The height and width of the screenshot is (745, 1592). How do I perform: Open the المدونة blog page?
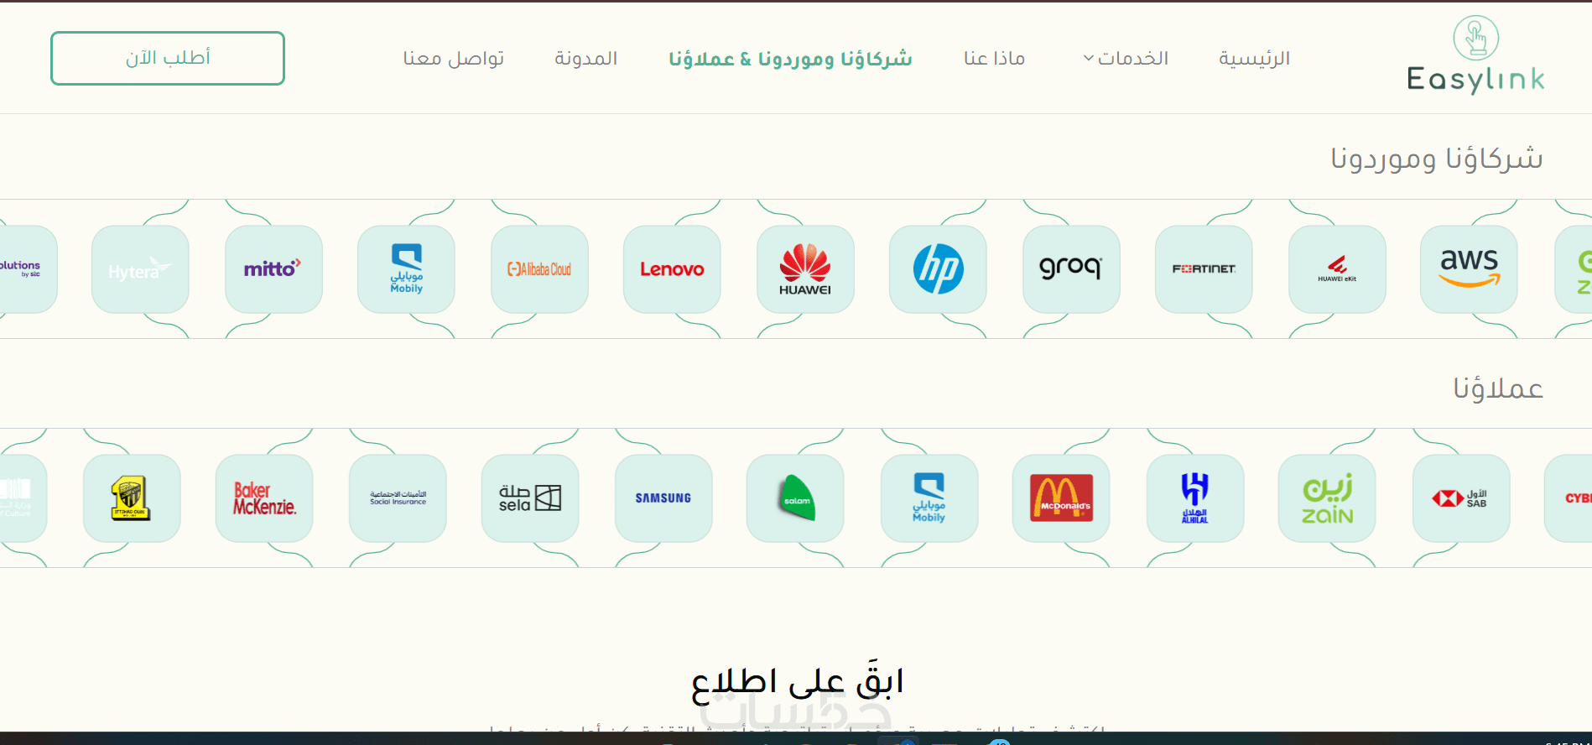[x=585, y=58]
